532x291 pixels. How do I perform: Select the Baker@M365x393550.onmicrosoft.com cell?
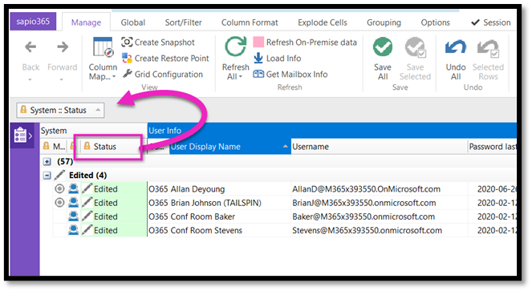tap(379, 216)
